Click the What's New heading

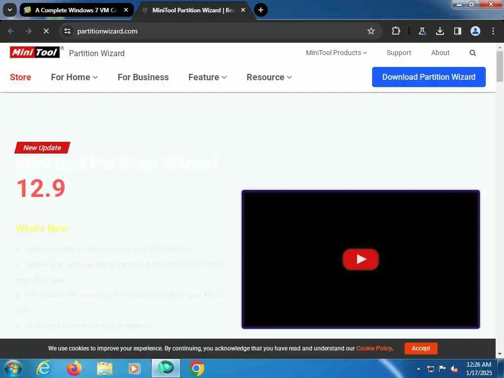click(x=41, y=228)
